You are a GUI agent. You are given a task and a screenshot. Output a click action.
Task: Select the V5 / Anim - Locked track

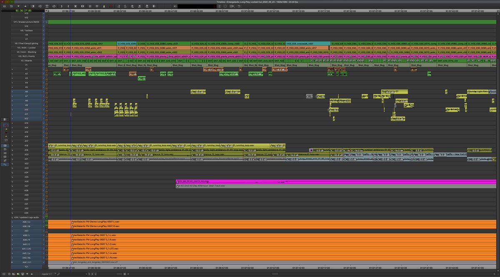click(x=26, y=47)
